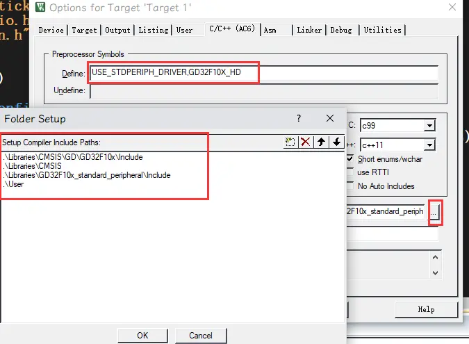Expand the C++ standard c++11 dropdown
The width and height of the screenshot is (469, 344).
(429, 145)
